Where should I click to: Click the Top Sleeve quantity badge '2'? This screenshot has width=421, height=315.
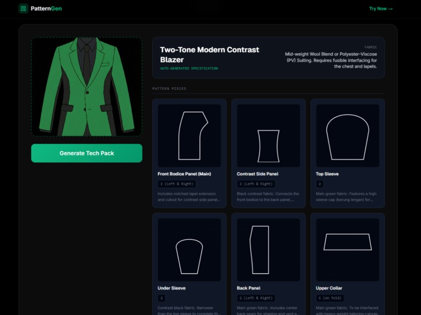coord(320,184)
